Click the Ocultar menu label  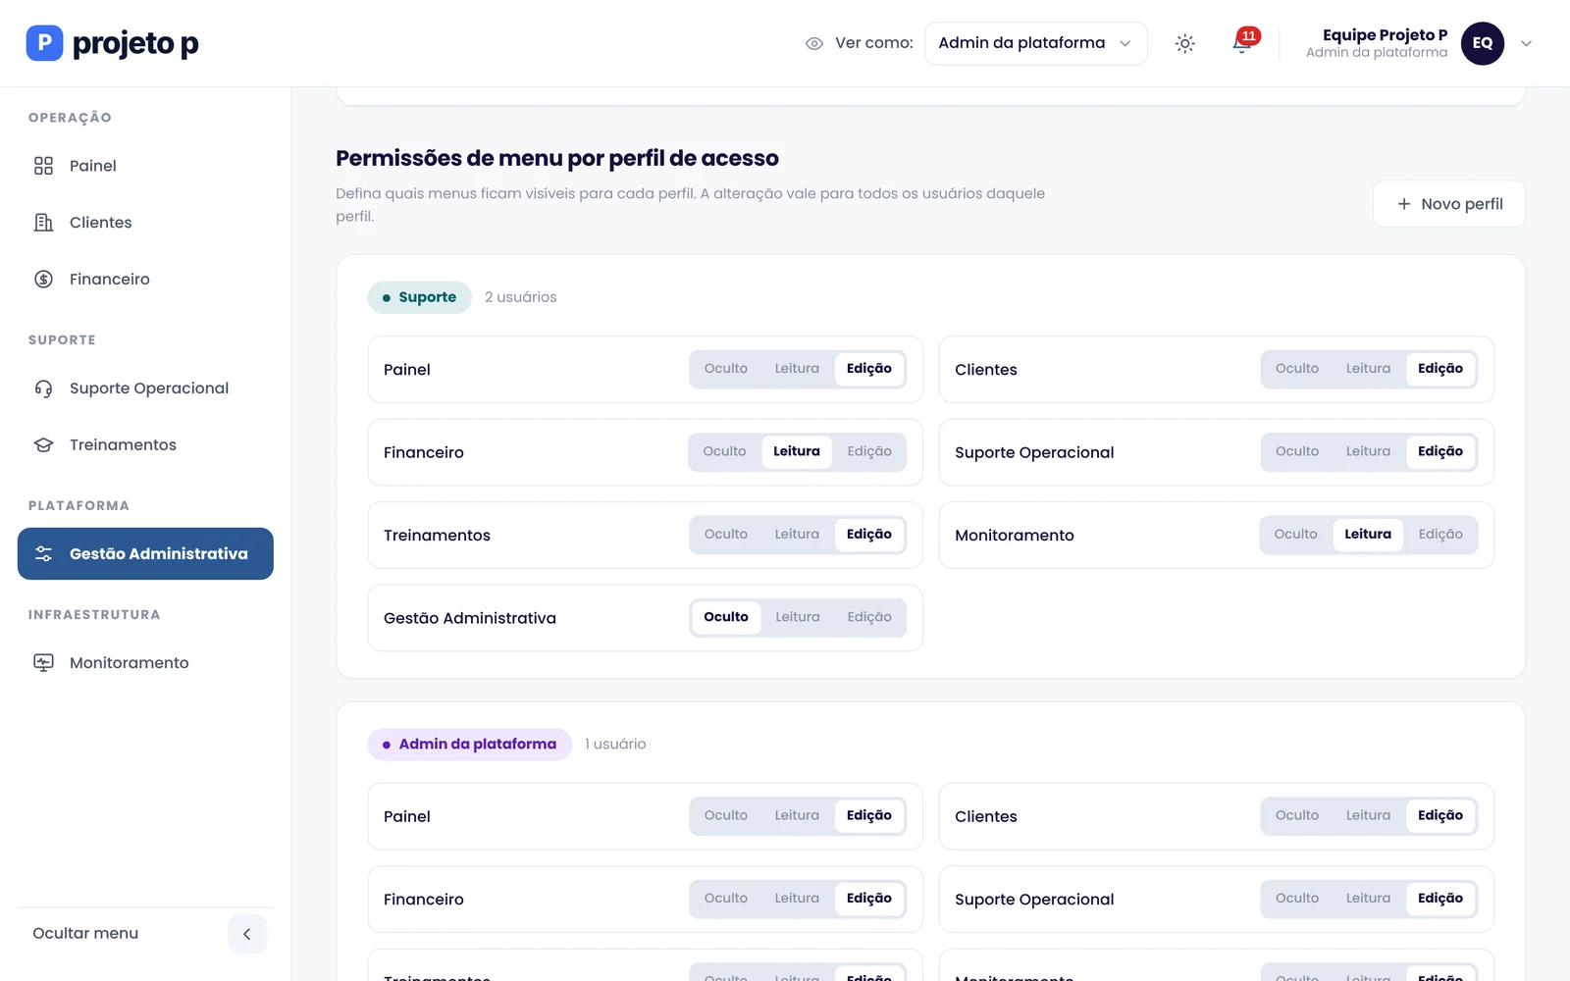(x=85, y=934)
